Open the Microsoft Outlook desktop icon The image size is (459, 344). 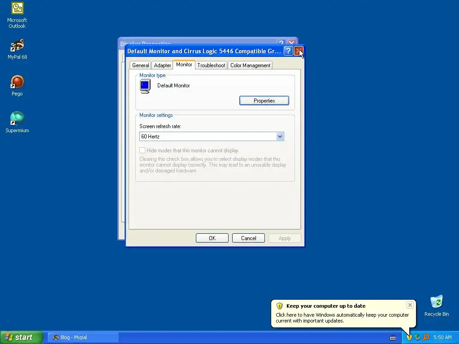(x=17, y=15)
